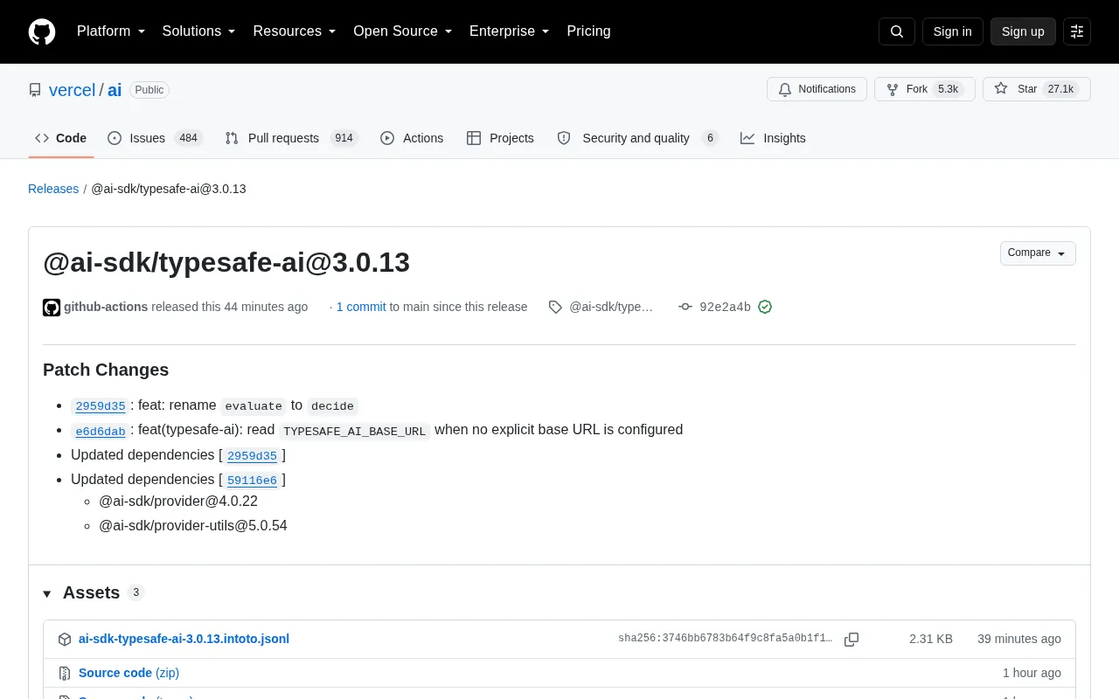Expand the Enterprise menu

point(510,31)
